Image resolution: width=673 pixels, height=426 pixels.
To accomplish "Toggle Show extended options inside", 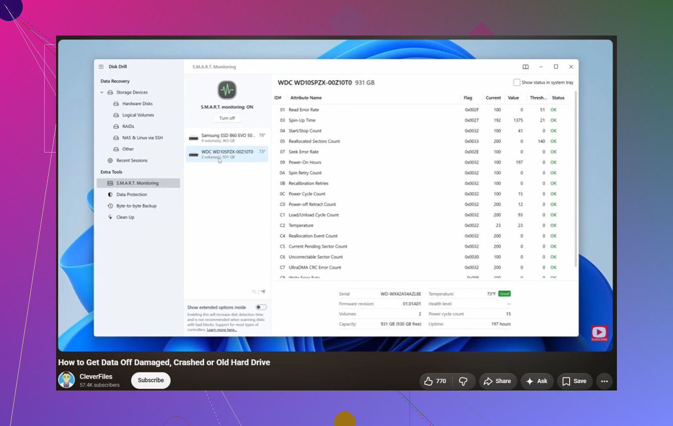I will pyautogui.click(x=261, y=307).
